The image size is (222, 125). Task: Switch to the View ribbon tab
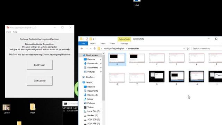coord(112,43)
